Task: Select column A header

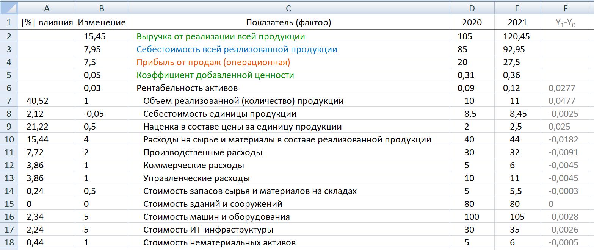Action: click(47, 8)
